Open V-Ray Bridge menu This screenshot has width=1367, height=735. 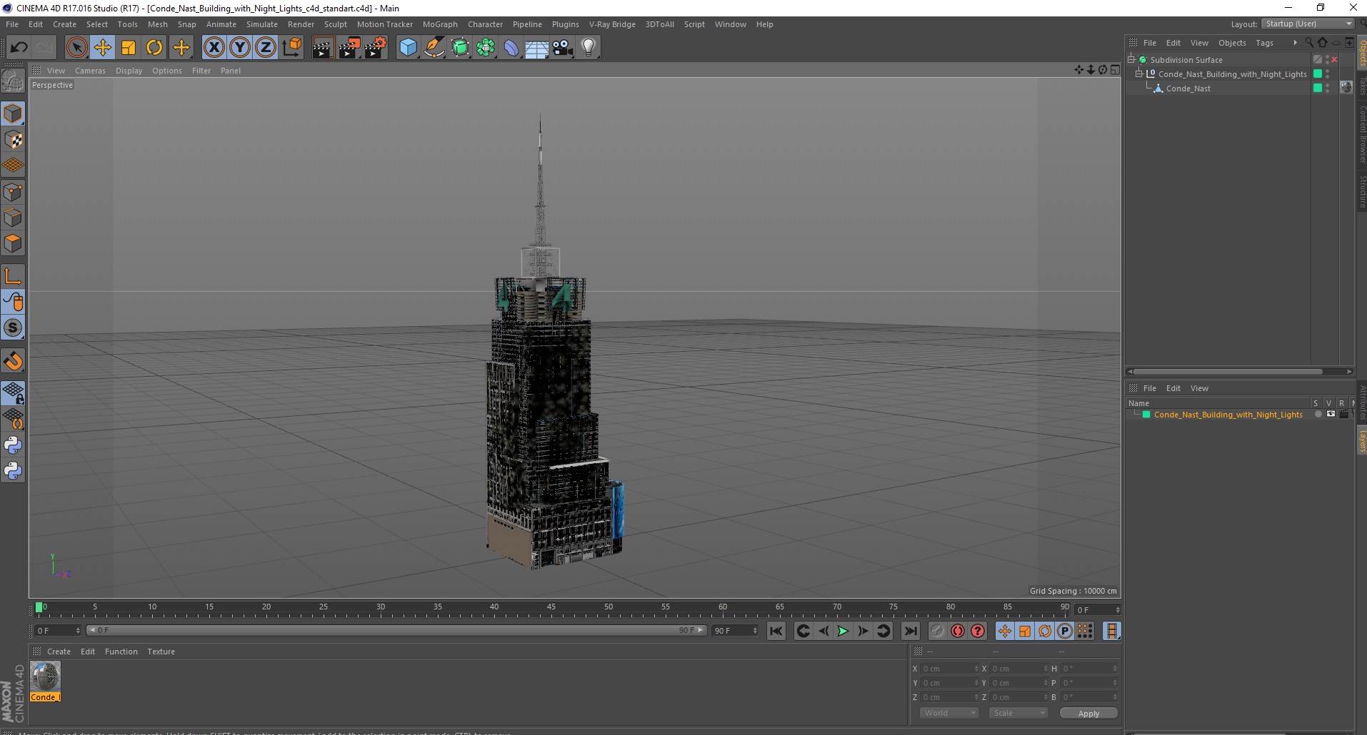tap(612, 24)
